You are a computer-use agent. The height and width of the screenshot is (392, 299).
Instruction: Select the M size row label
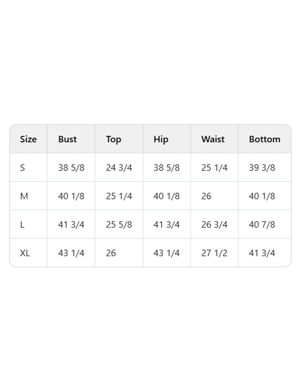(24, 196)
